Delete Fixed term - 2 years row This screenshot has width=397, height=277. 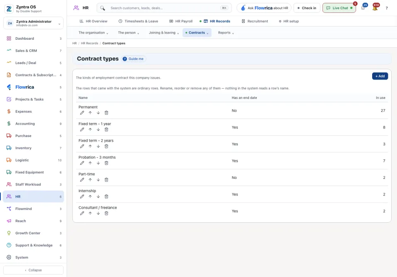coord(106,146)
